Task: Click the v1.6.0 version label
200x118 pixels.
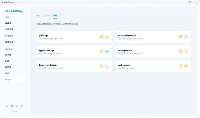Action: click(14, 111)
